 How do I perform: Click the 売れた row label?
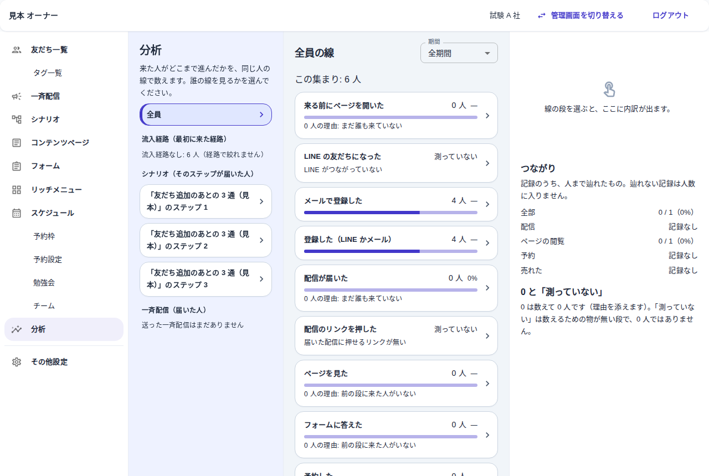coord(532,271)
